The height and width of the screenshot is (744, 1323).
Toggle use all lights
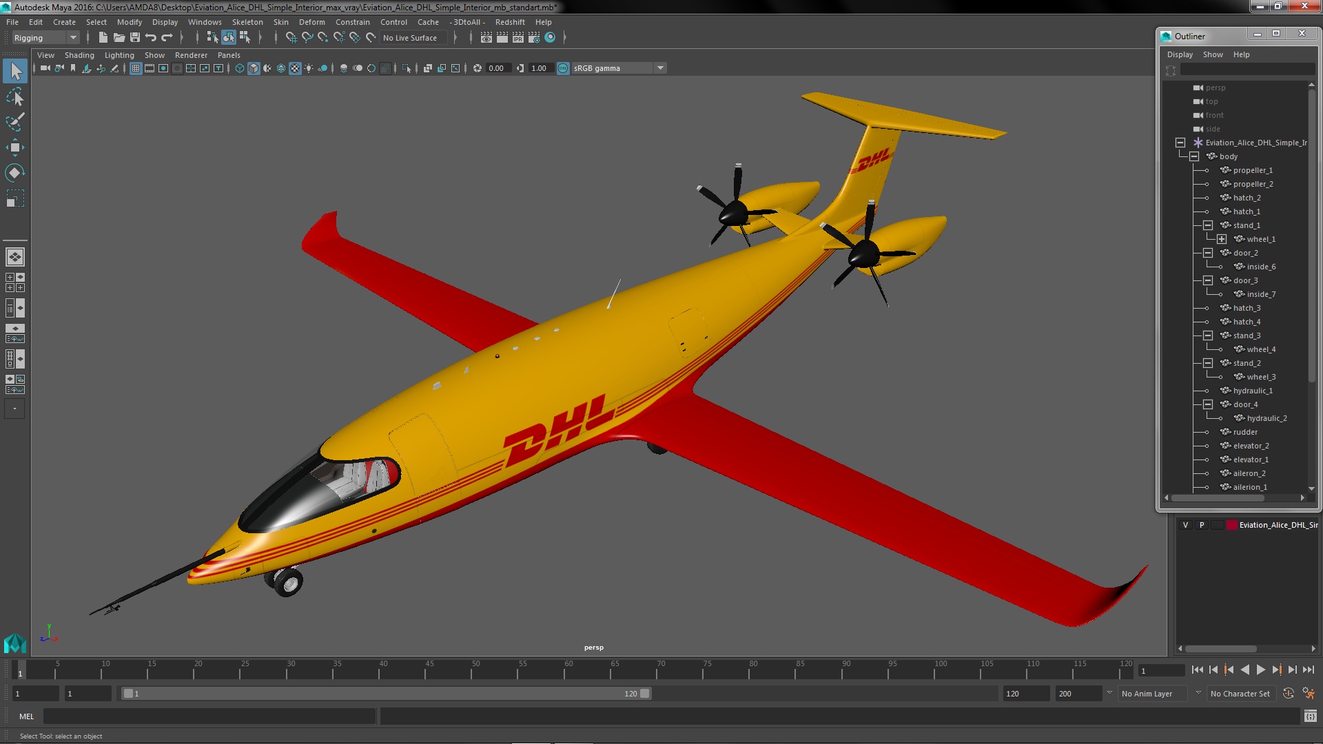[309, 68]
